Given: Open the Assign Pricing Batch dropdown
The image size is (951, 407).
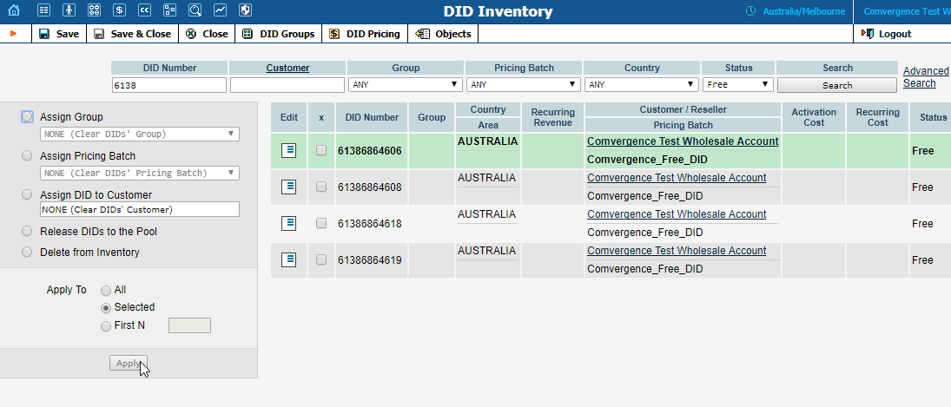Looking at the screenshot, I should [x=140, y=173].
